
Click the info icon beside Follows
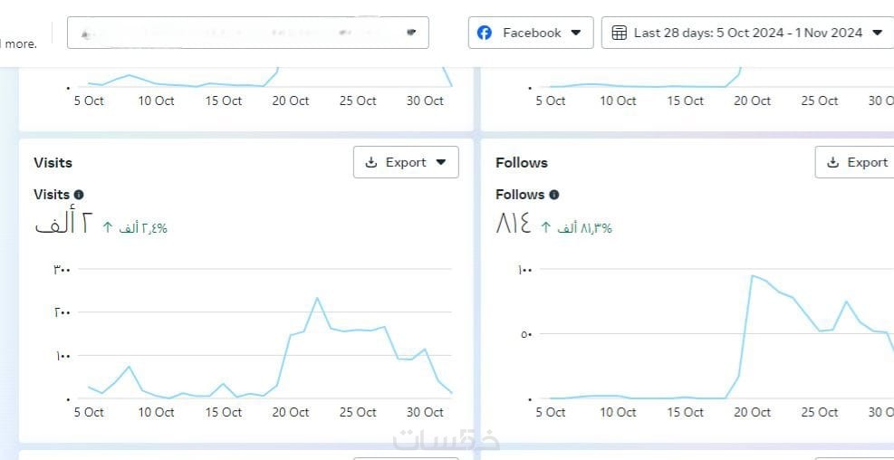click(554, 195)
